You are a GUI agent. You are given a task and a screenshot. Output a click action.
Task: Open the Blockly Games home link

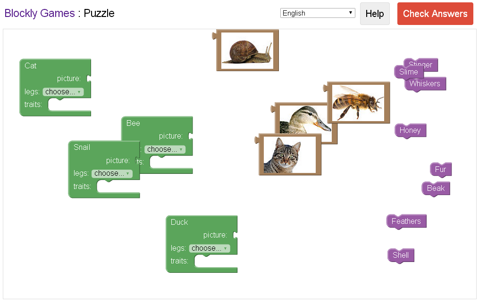point(40,13)
